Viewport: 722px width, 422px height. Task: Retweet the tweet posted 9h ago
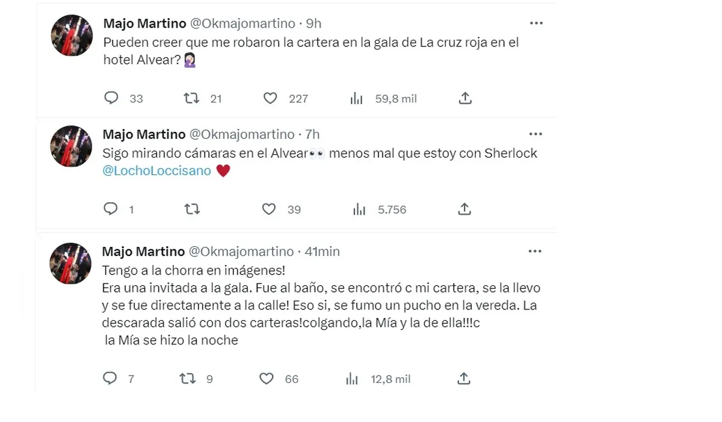point(191,98)
